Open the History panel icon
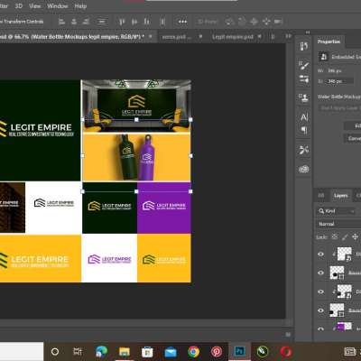The height and width of the screenshot is (361, 361). click(x=303, y=46)
